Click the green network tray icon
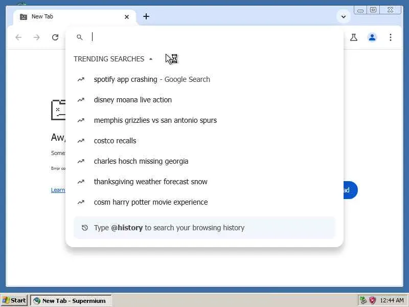The image size is (409, 307). click(363, 300)
